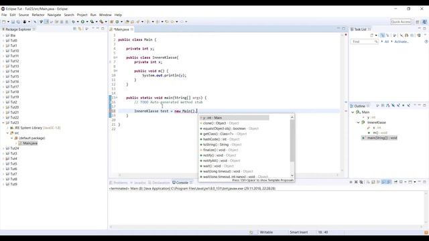Collapse the src folder in Tut23

[x=7, y=133]
